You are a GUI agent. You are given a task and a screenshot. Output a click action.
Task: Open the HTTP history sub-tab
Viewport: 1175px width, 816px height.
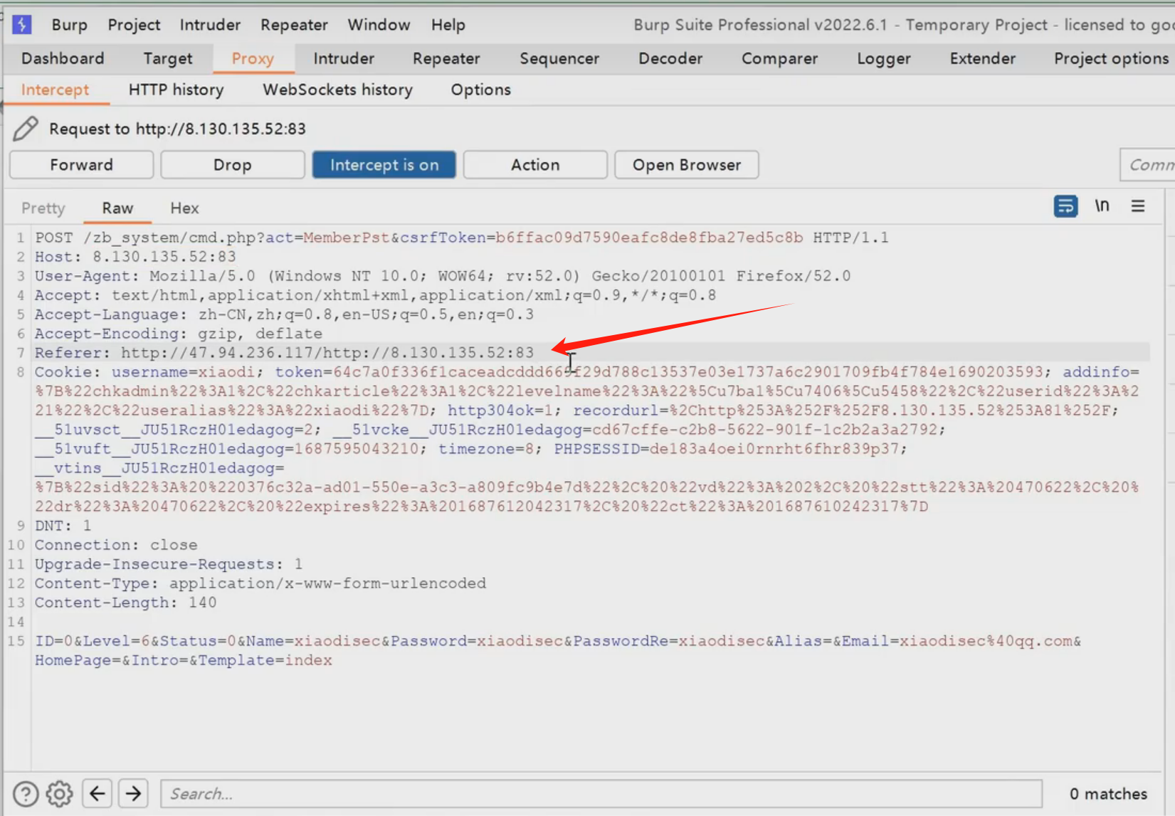[x=176, y=90]
